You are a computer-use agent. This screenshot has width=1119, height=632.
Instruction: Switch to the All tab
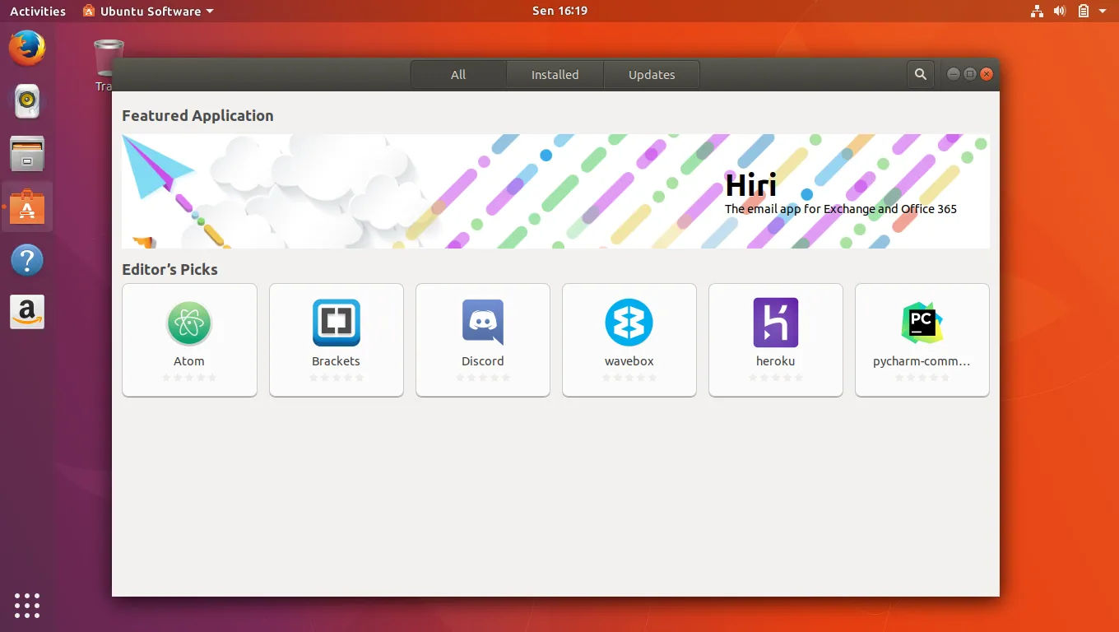pyautogui.click(x=458, y=74)
